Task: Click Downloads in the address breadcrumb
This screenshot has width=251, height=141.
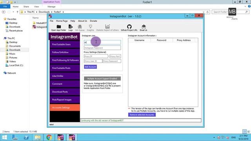Action: click(x=44, y=12)
